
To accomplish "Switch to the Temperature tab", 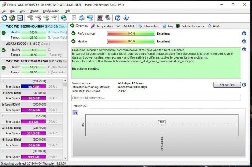I will point(102,26).
